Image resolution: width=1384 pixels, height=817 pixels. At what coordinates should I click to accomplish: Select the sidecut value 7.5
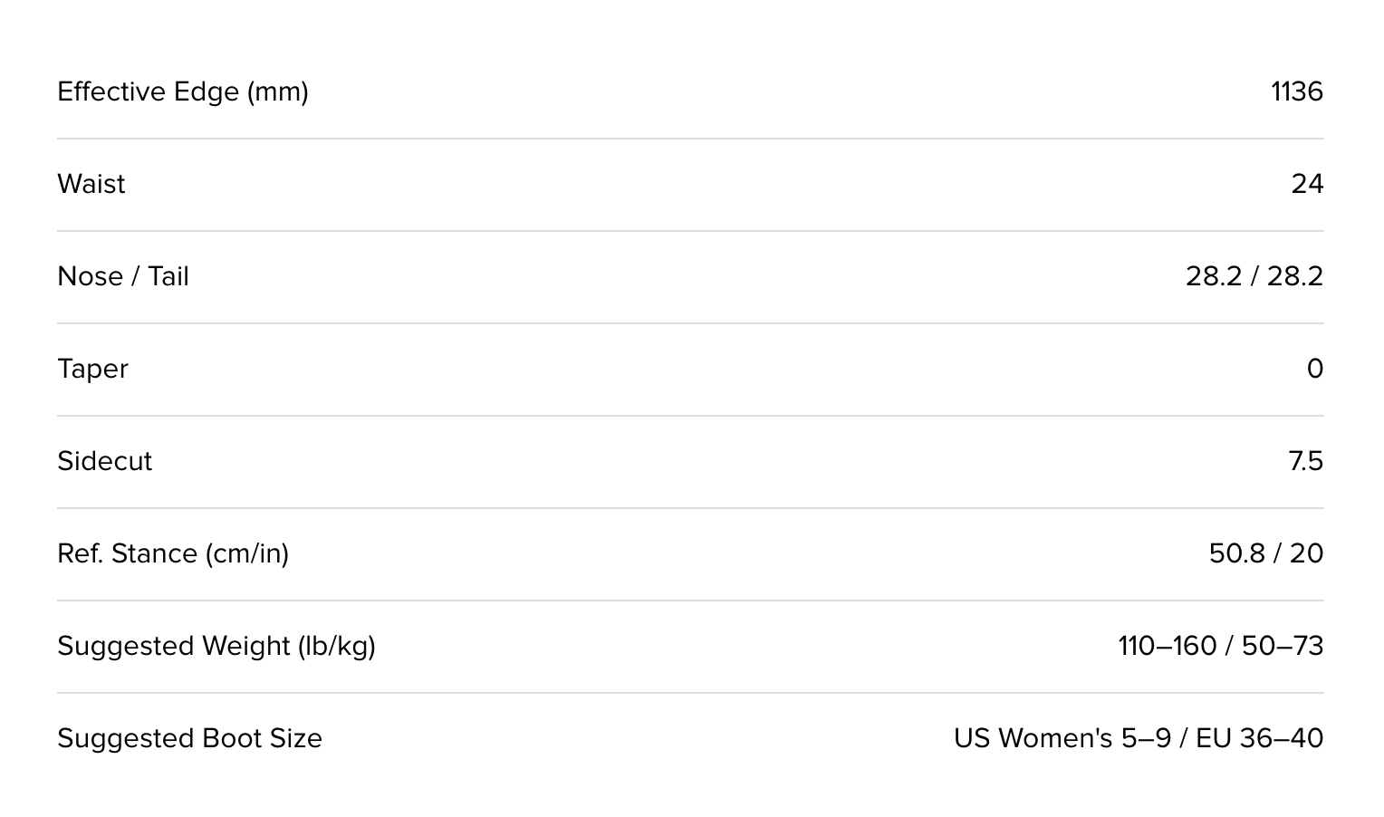coord(1305,462)
